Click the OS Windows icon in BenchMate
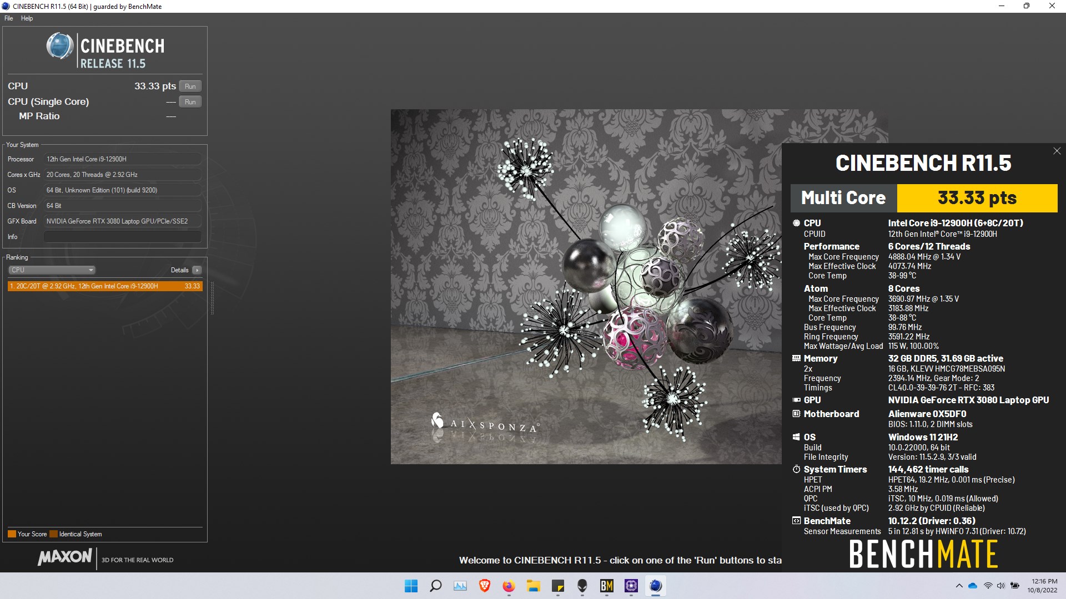 (x=796, y=437)
